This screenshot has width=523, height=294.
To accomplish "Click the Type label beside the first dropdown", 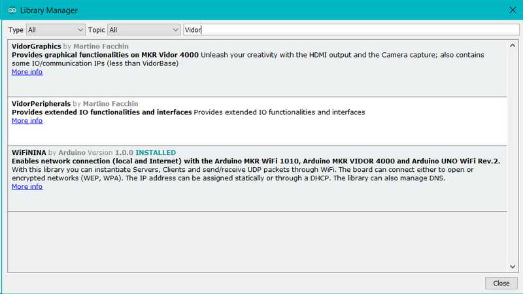I will [x=16, y=30].
